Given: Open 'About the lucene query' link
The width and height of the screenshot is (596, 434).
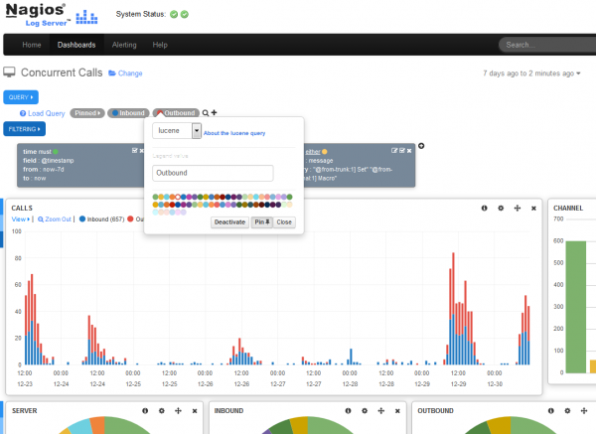Looking at the screenshot, I should coord(234,131).
